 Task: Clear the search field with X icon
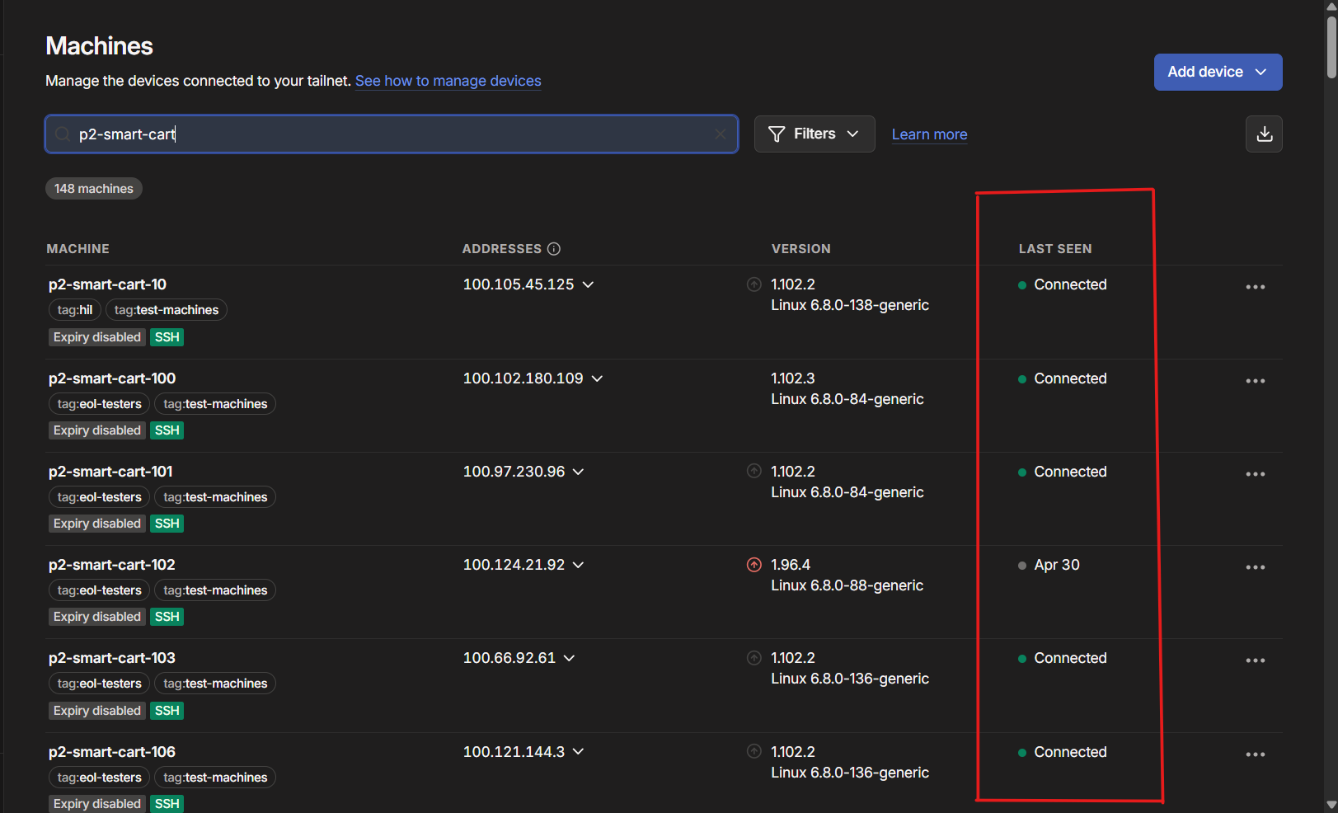point(721,134)
